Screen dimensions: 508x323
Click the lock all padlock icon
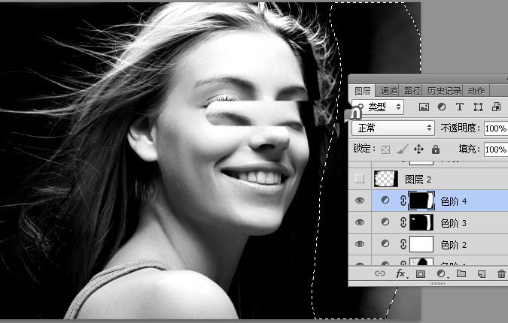[435, 149]
